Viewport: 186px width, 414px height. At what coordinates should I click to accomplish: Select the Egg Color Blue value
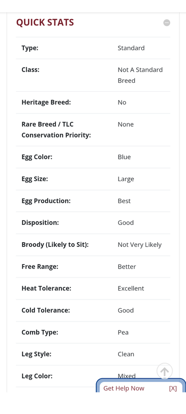[124, 157]
